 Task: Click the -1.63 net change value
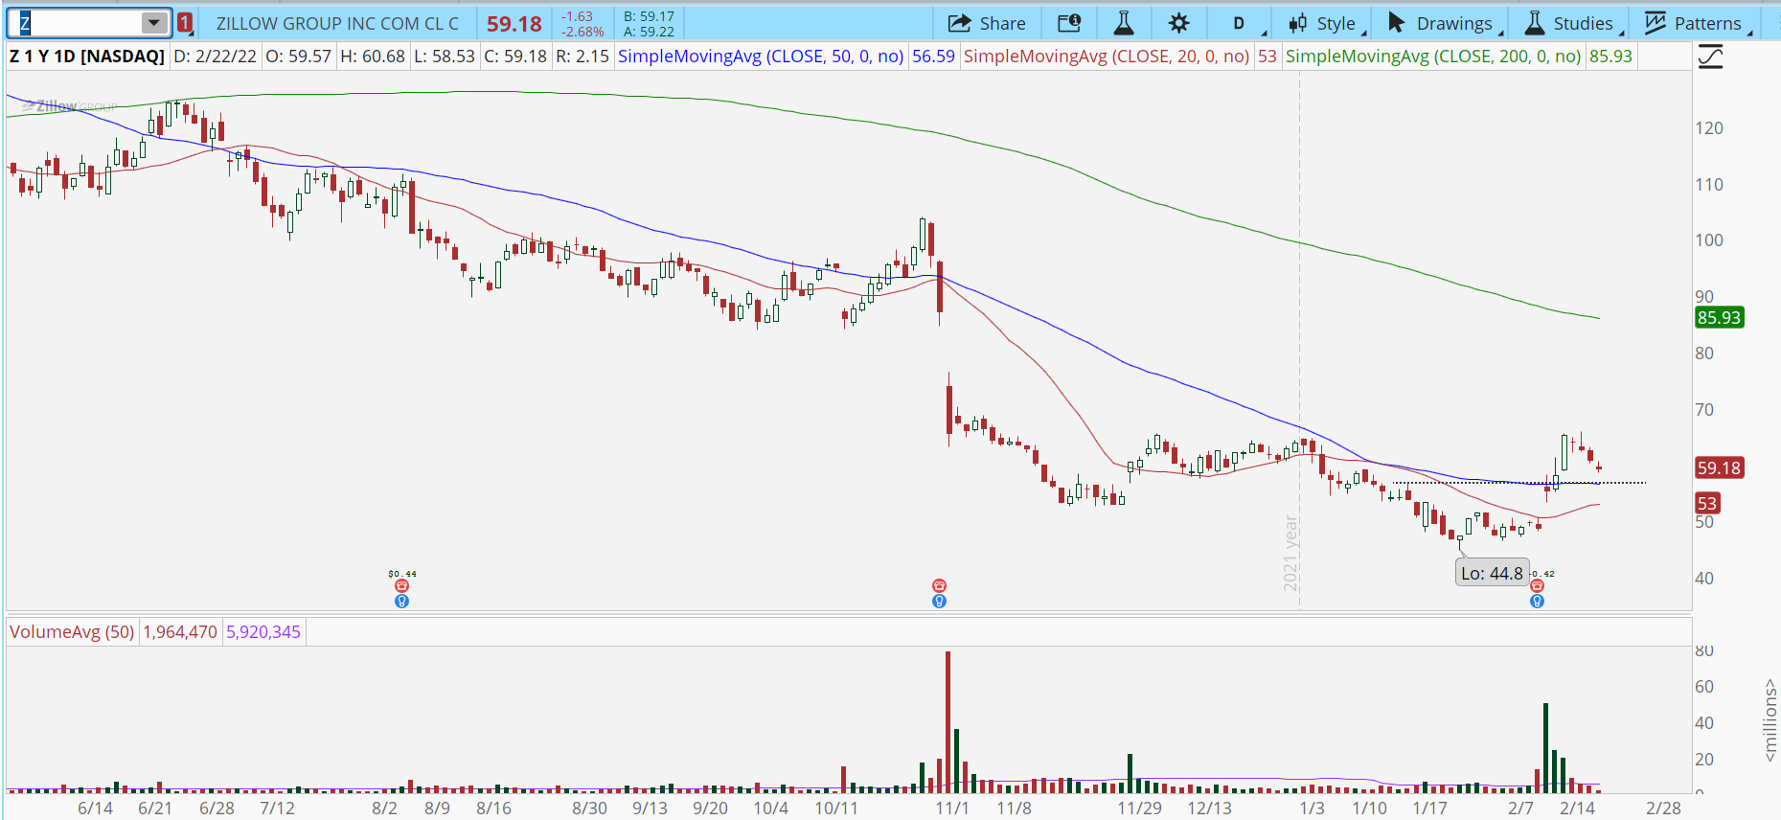[x=577, y=16]
